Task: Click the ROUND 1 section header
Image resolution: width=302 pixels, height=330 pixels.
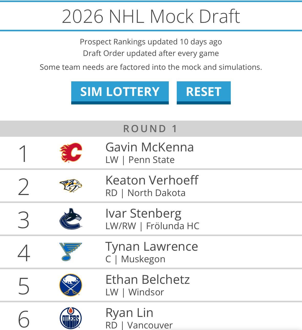Action: [x=151, y=129]
